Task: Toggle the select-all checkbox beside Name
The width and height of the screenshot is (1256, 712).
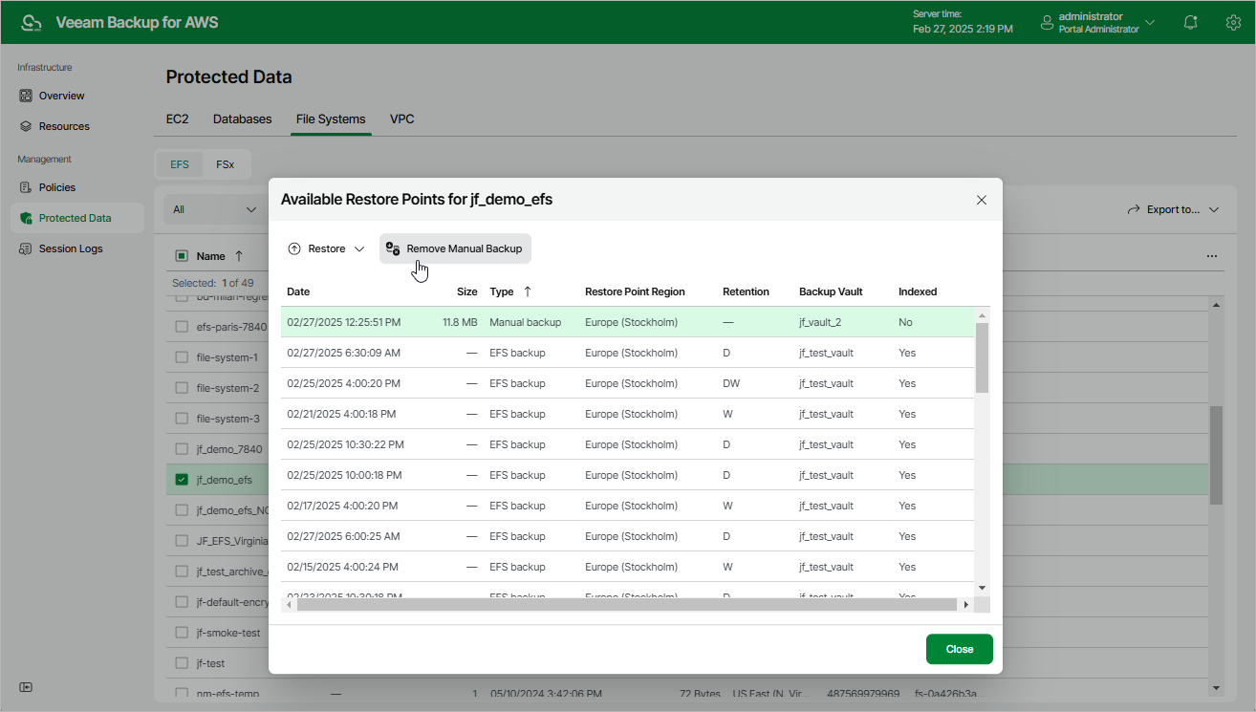Action: click(182, 256)
